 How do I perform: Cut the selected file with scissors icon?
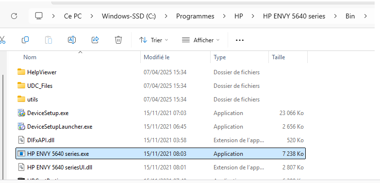[x=2, y=40]
